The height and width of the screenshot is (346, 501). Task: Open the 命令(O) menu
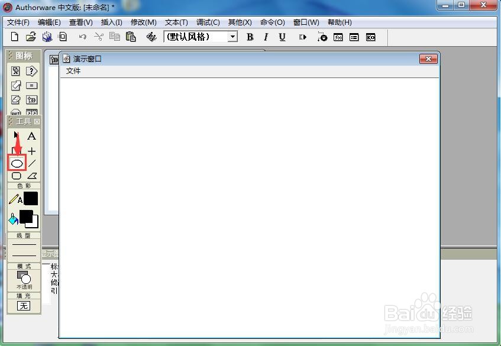pyautogui.click(x=273, y=22)
